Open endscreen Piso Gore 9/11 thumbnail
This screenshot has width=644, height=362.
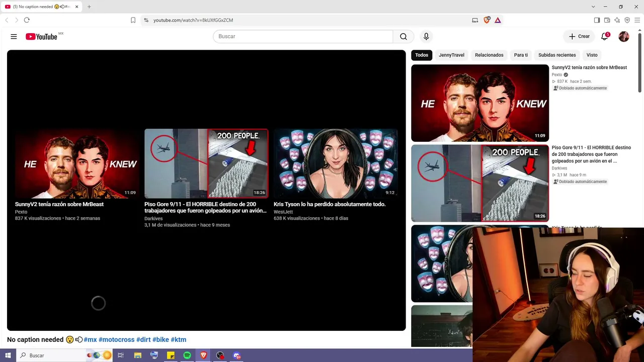[206, 163]
